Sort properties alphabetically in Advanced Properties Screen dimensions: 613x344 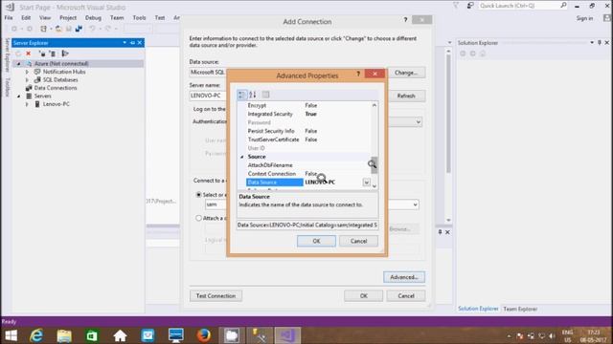pyautogui.click(x=253, y=95)
